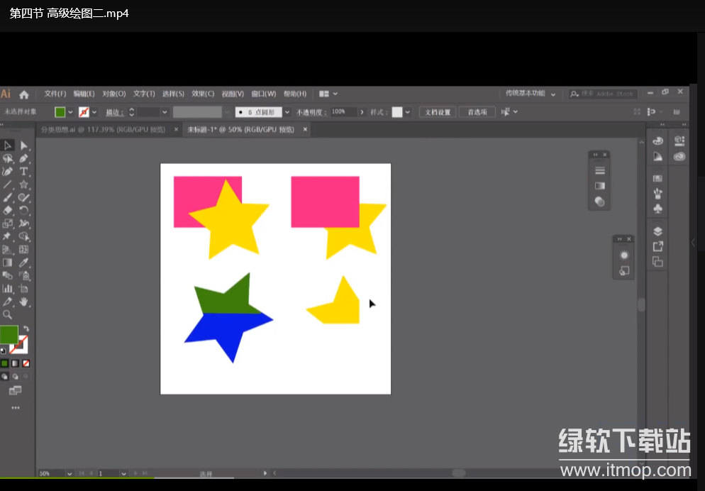This screenshot has width=705, height=491.
Task: Click the 首选项 button
Action: [x=477, y=112]
